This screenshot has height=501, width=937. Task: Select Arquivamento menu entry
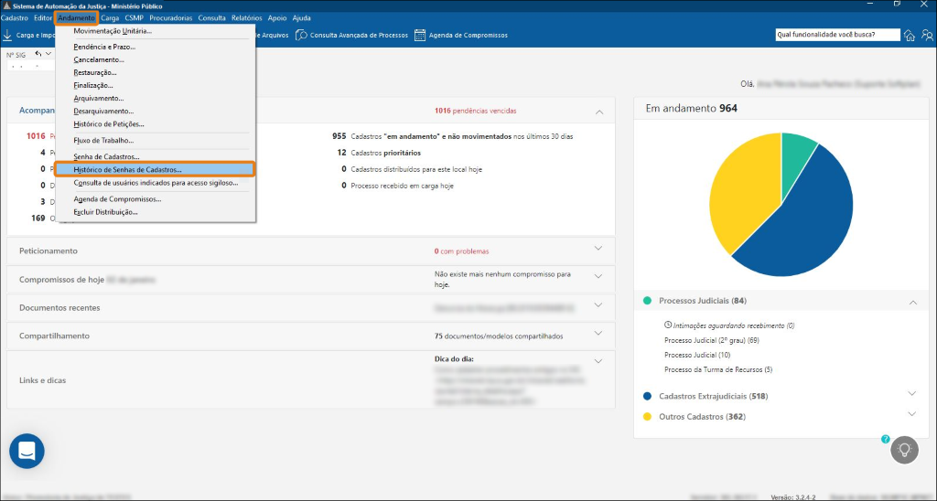pyautogui.click(x=156, y=98)
